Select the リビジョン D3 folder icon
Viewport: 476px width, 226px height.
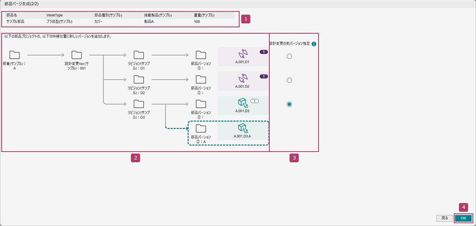click(138, 104)
